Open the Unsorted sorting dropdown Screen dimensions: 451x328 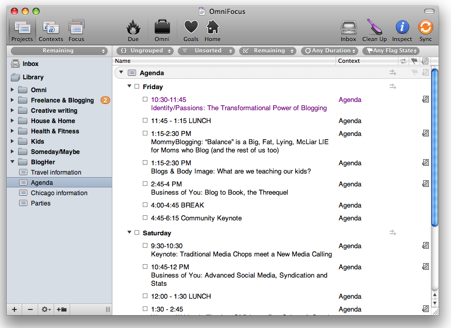pos(207,51)
